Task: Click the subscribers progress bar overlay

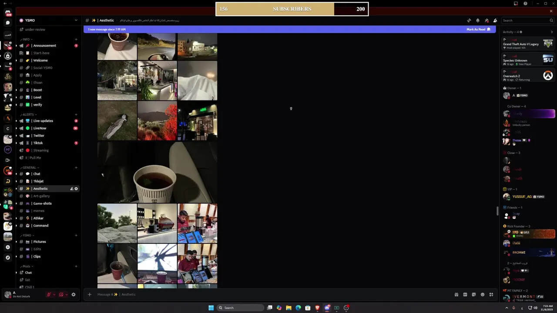Action: [x=292, y=9]
